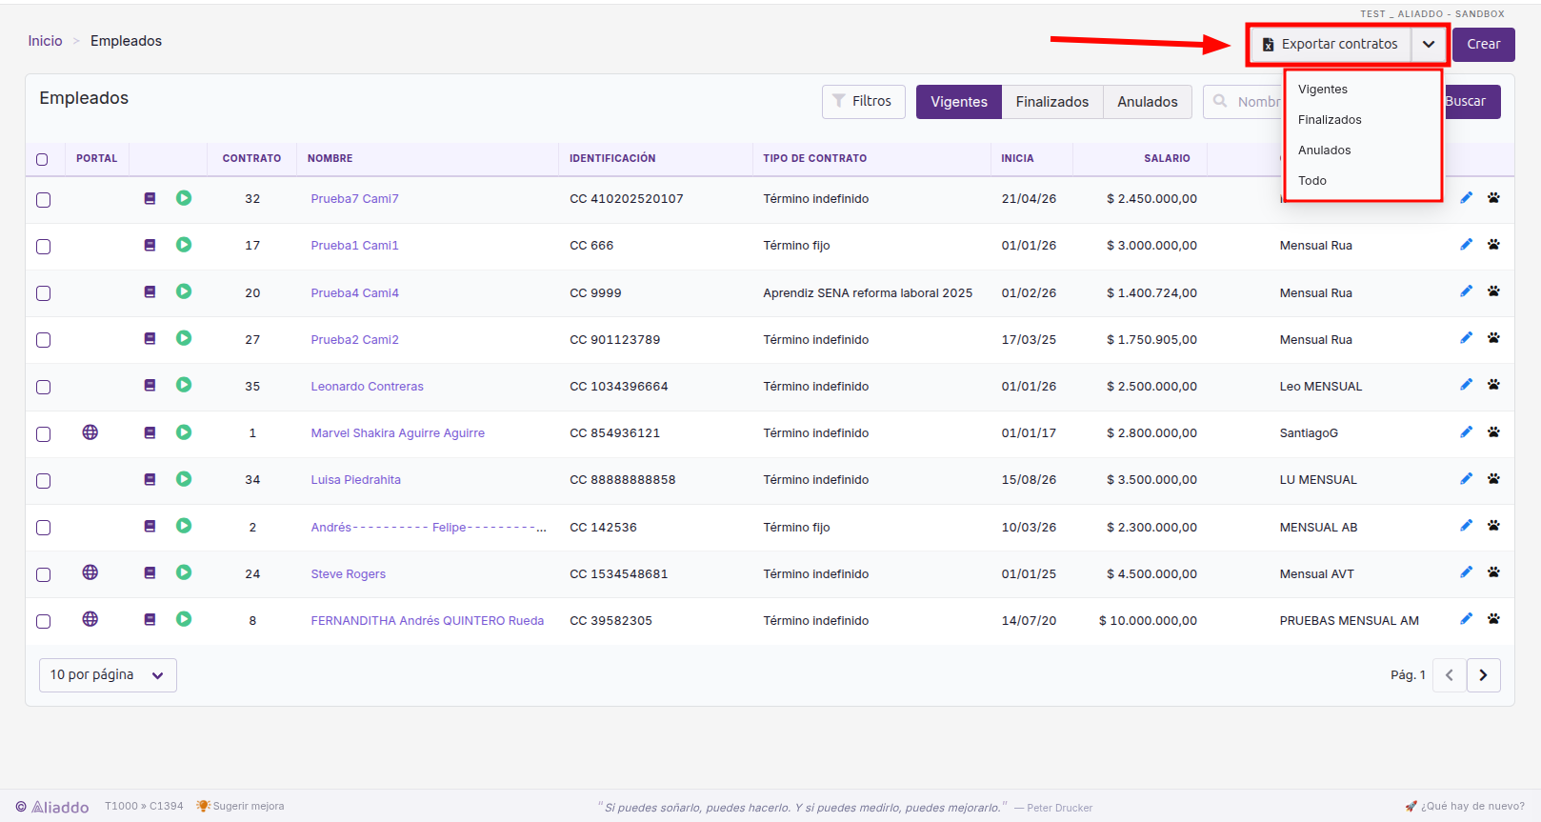Toggle the select-all checkbox in table header

[42, 159]
